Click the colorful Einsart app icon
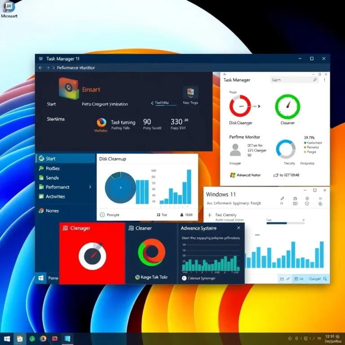 [69, 89]
